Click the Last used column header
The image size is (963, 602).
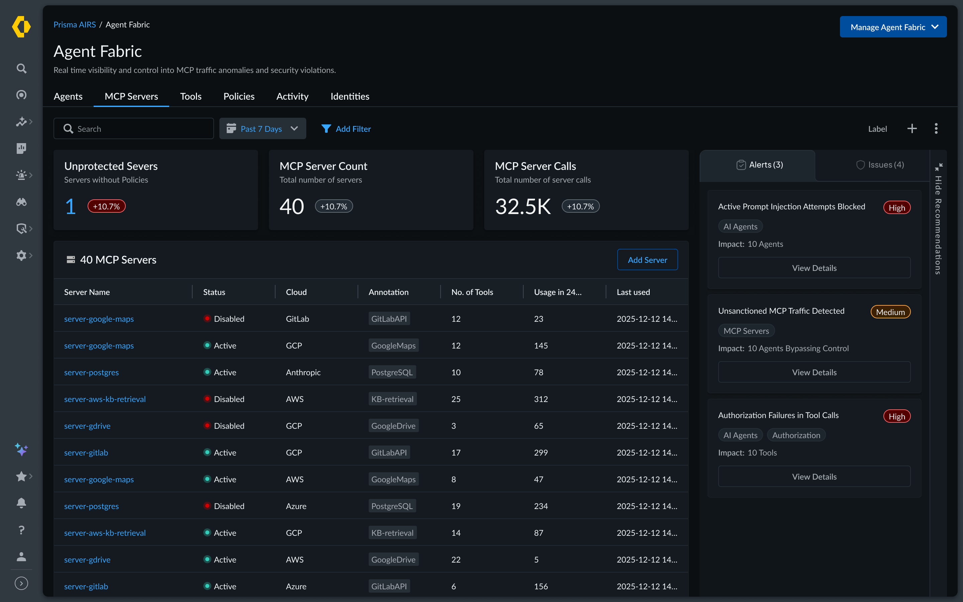click(633, 292)
